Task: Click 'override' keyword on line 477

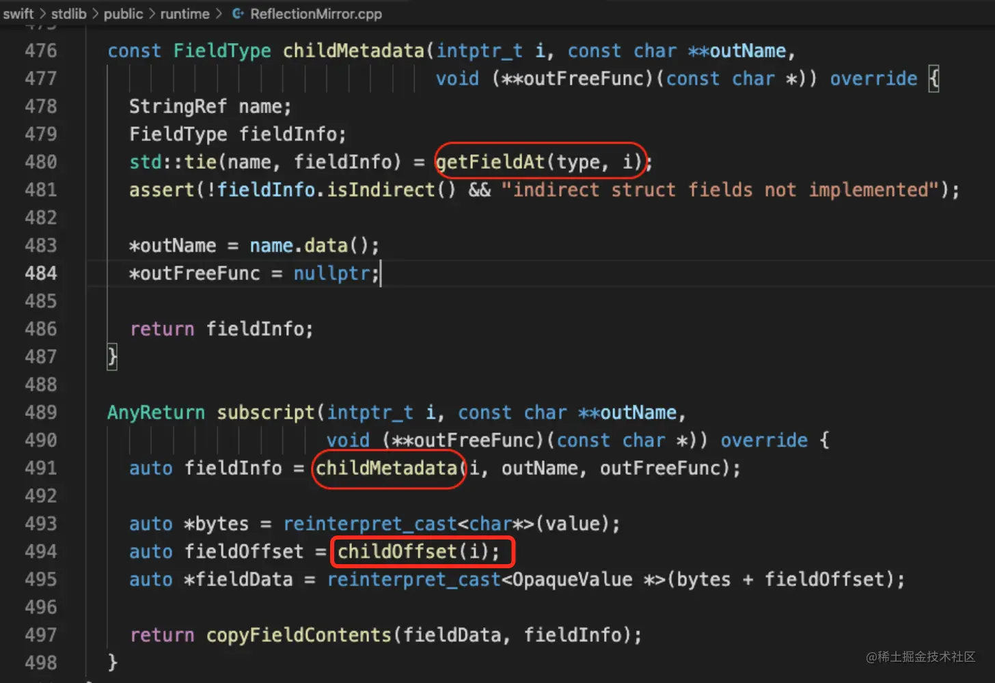Action: tap(873, 79)
